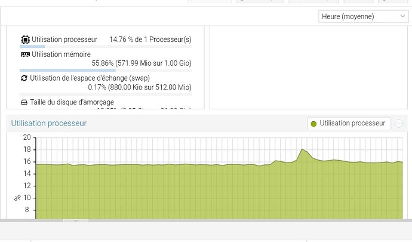Select the text 0.17% (880.00 Kio sur 512.00 Mio)

point(140,87)
